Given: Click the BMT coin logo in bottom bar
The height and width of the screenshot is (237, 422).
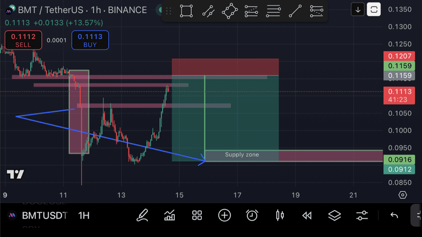Looking at the screenshot, I should click(12, 216).
